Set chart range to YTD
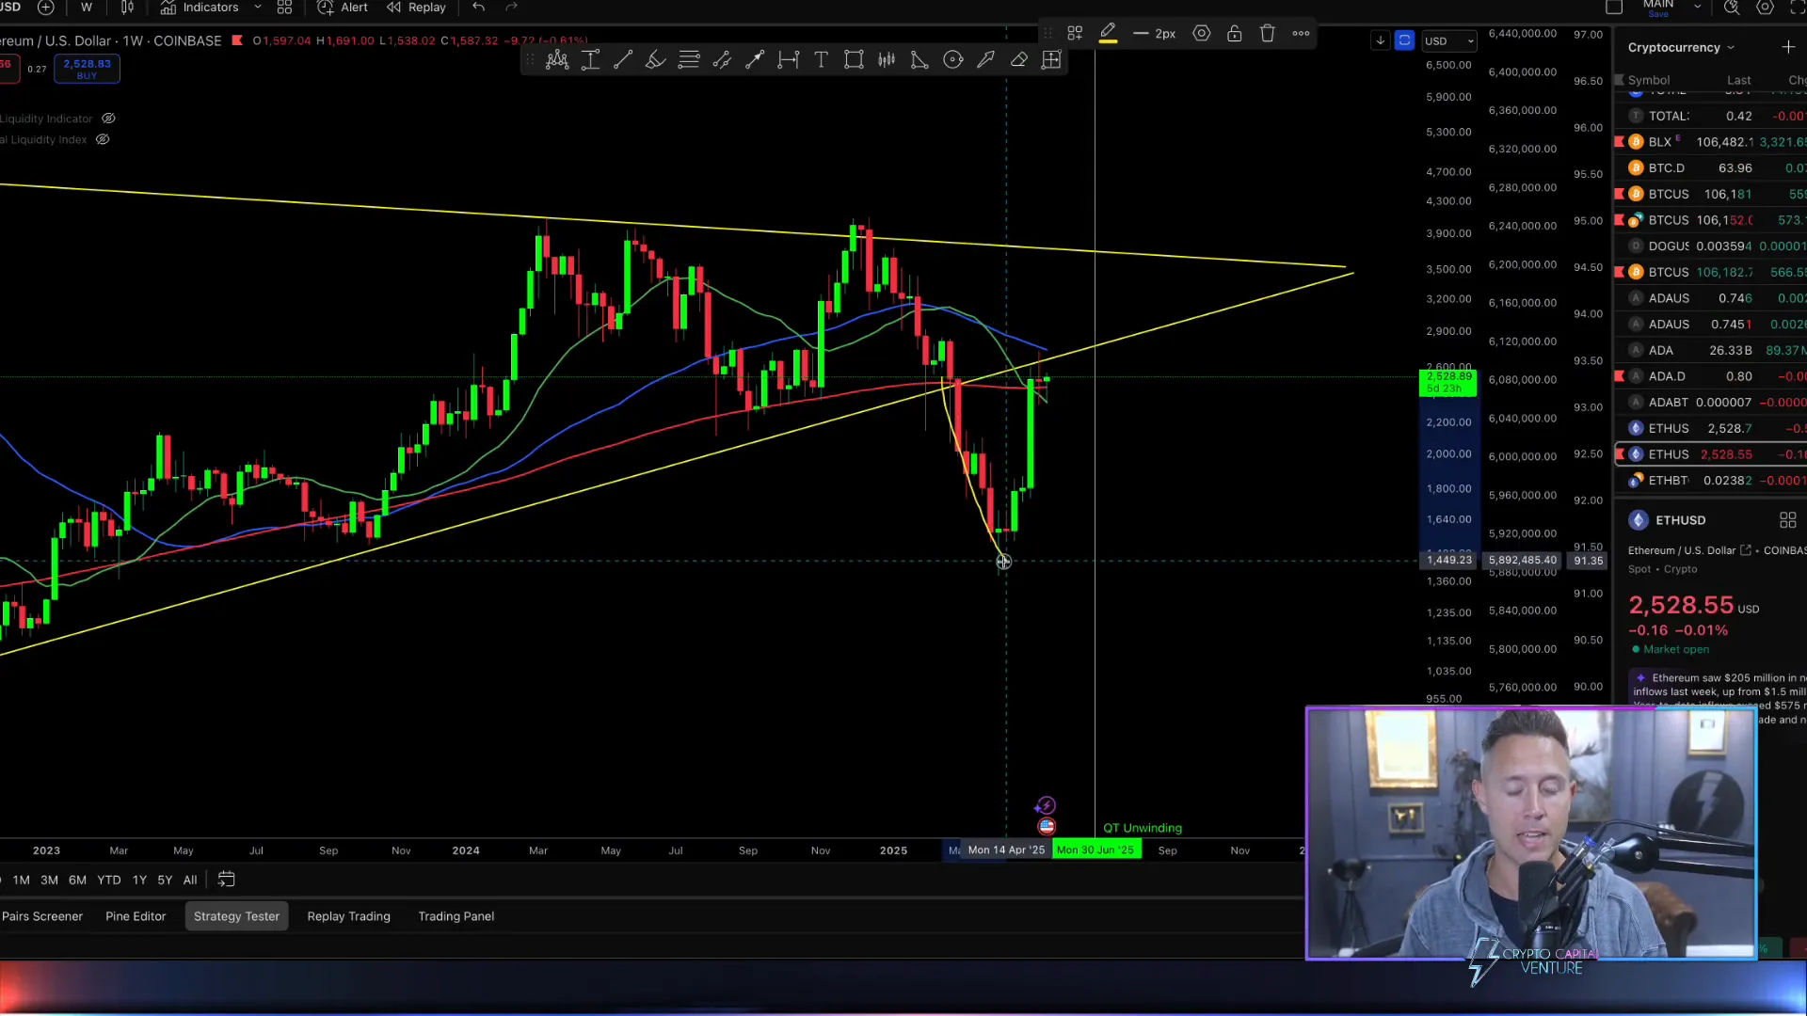Viewport: 1807px width, 1016px height. click(x=109, y=880)
